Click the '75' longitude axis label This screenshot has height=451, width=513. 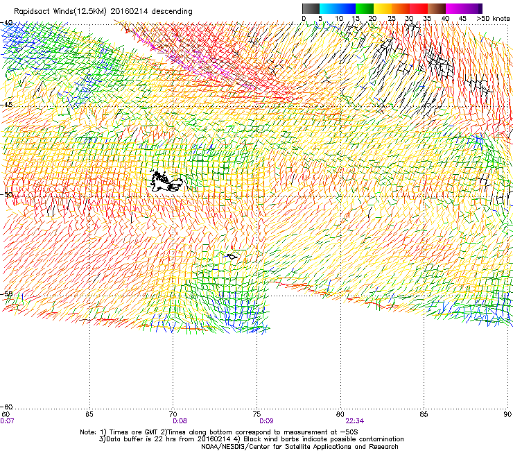point(256,414)
